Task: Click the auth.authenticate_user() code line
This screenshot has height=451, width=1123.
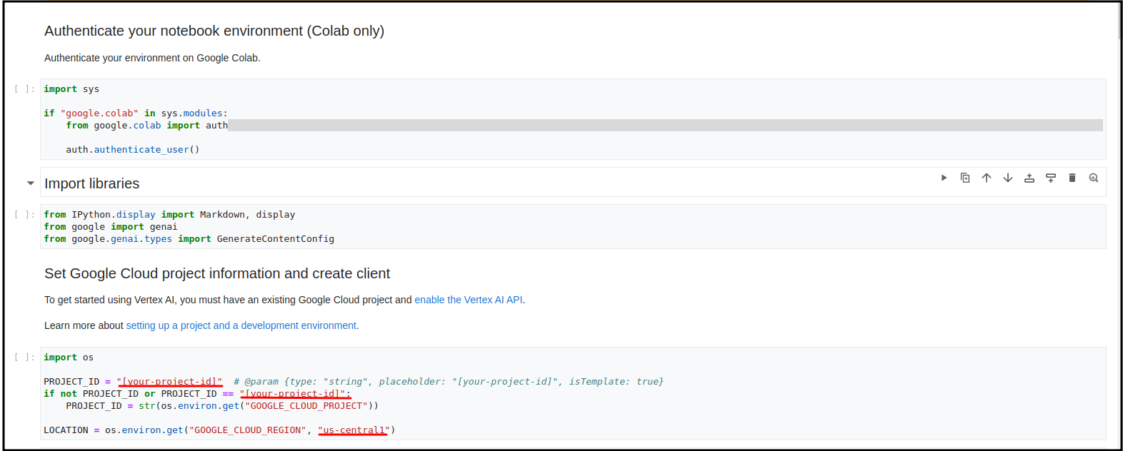Action: click(133, 150)
